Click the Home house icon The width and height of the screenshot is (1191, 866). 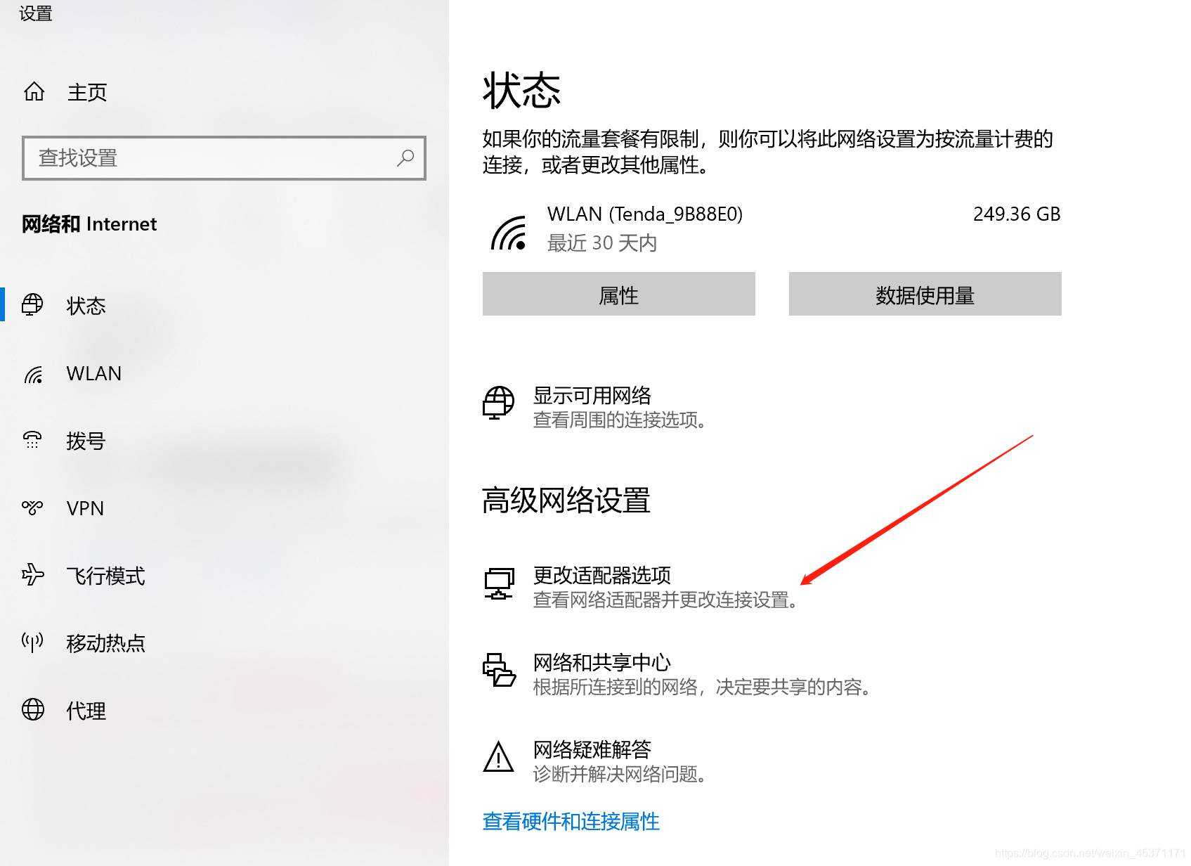pos(34,91)
